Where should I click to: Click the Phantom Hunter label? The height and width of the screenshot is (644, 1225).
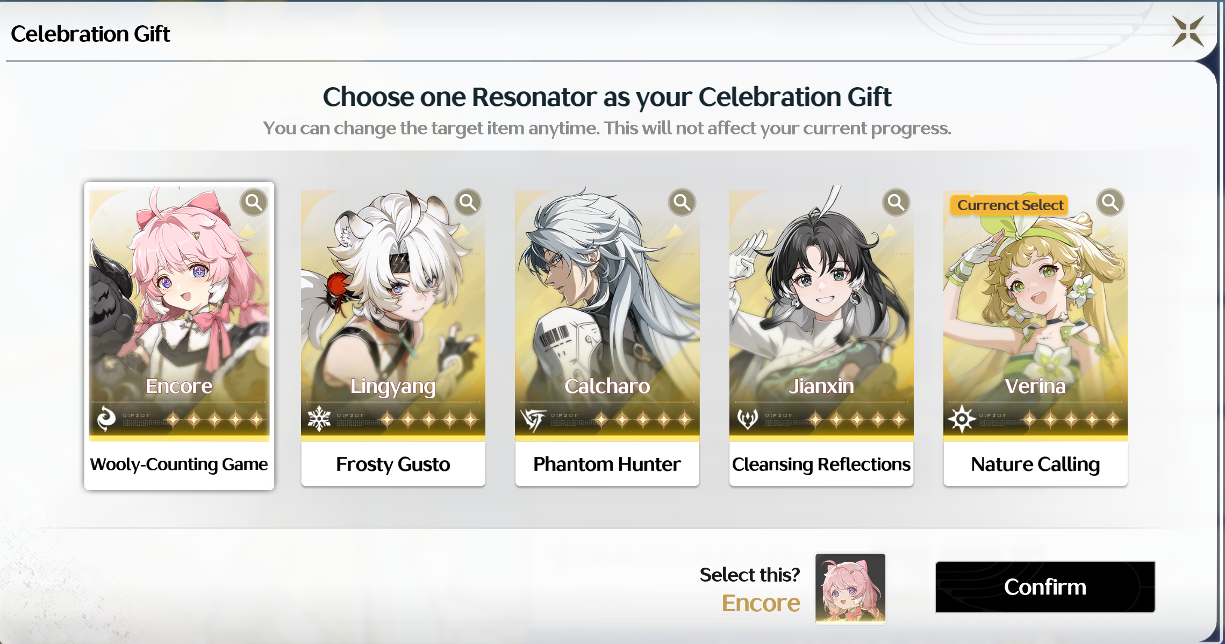pos(607,464)
